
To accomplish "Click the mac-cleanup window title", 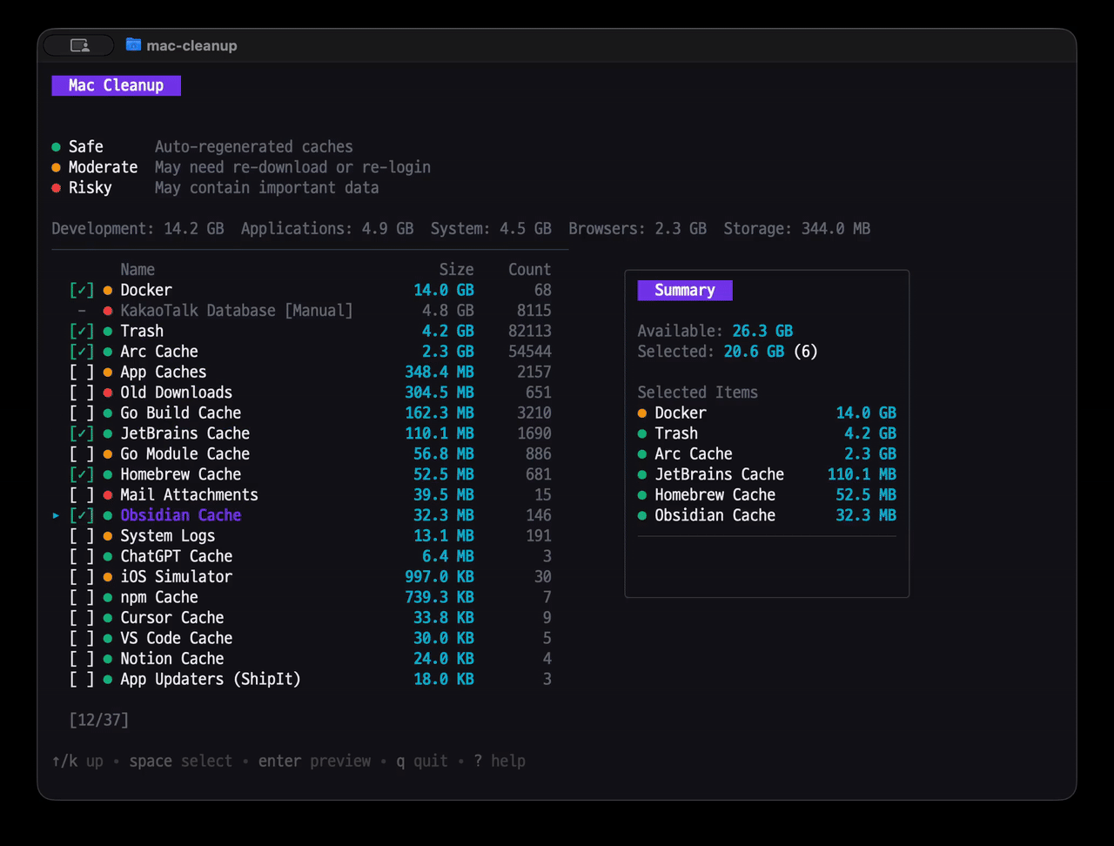I will pos(191,45).
